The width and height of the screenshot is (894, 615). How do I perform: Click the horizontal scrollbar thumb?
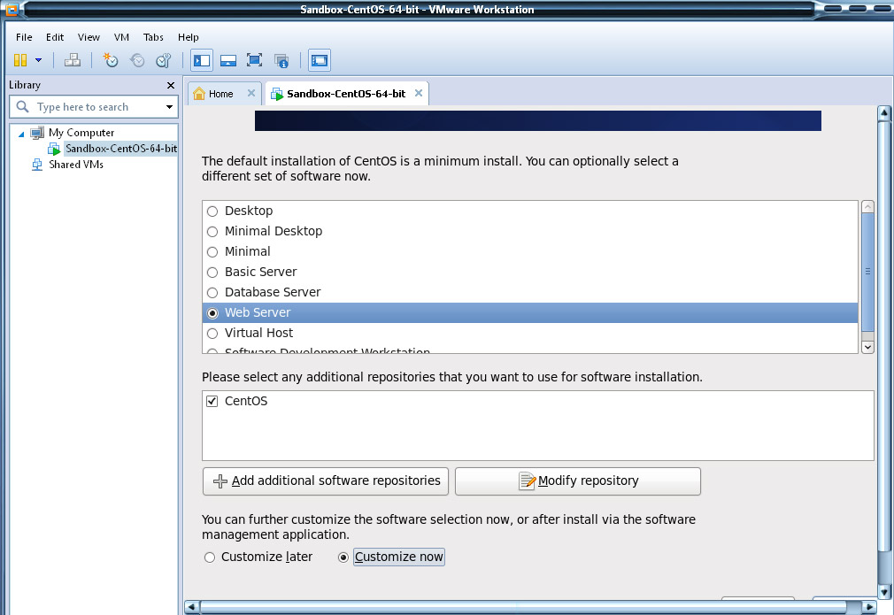[x=523, y=607]
